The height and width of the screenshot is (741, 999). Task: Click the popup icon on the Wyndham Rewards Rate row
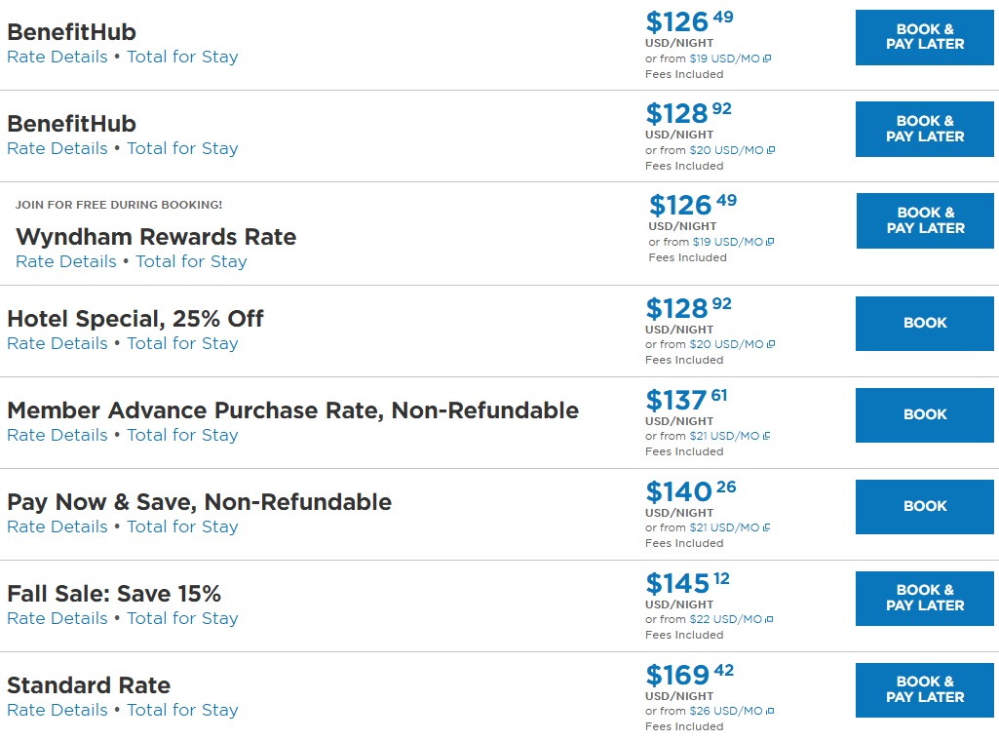[x=771, y=242]
